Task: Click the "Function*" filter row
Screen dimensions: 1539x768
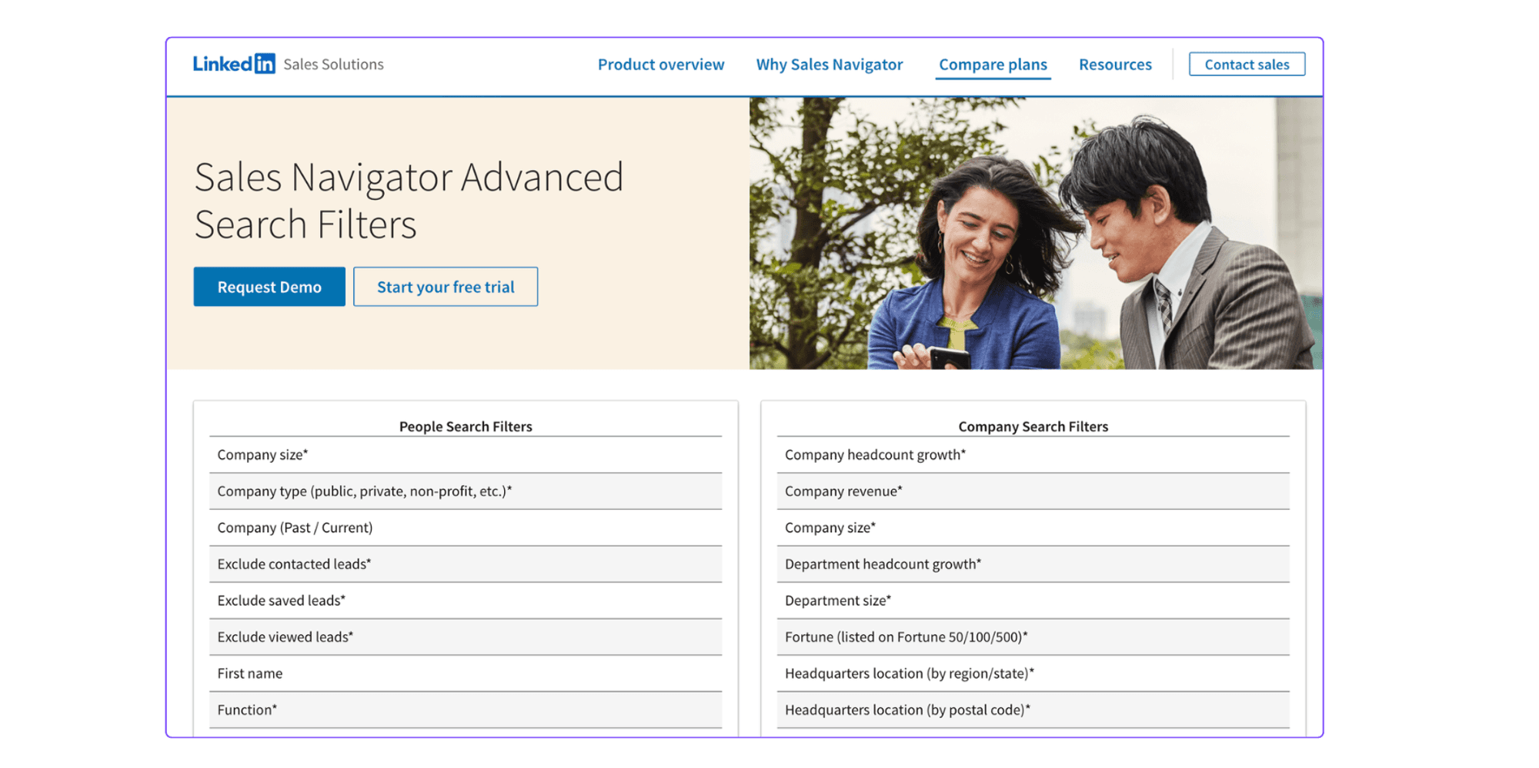Action: [x=466, y=710]
